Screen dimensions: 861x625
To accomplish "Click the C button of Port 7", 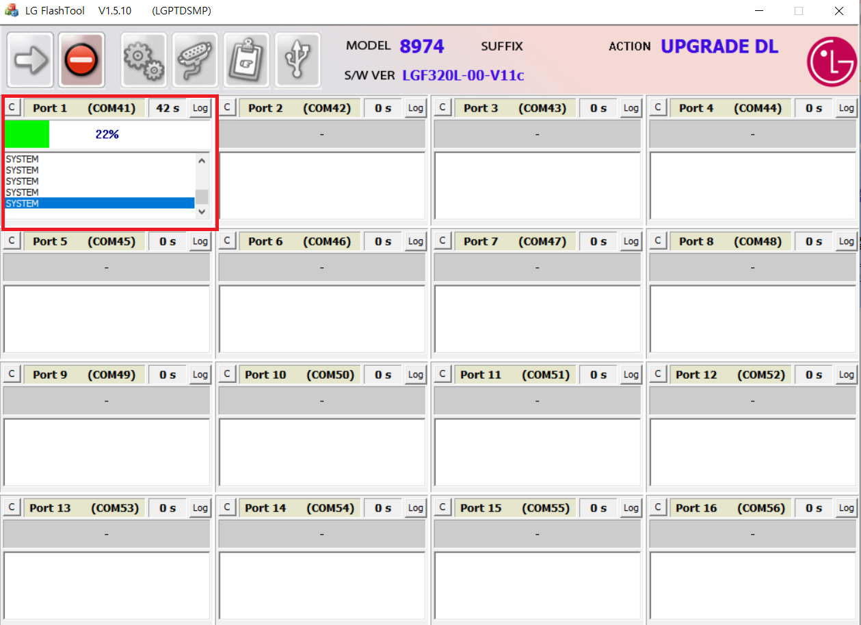I will click(x=442, y=241).
